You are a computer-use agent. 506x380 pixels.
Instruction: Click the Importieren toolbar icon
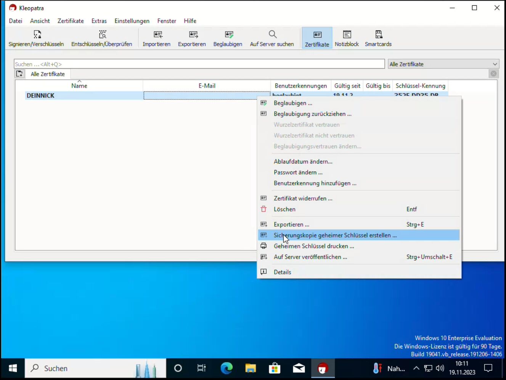click(x=156, y=38)
